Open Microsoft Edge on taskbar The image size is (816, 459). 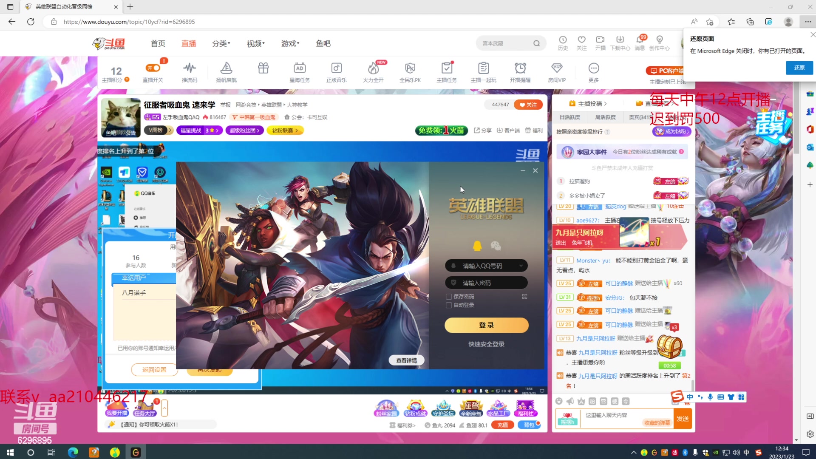[73, 452]
